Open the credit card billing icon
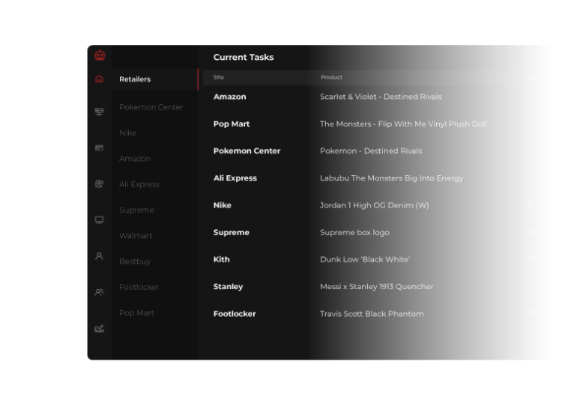 (99, 148)
